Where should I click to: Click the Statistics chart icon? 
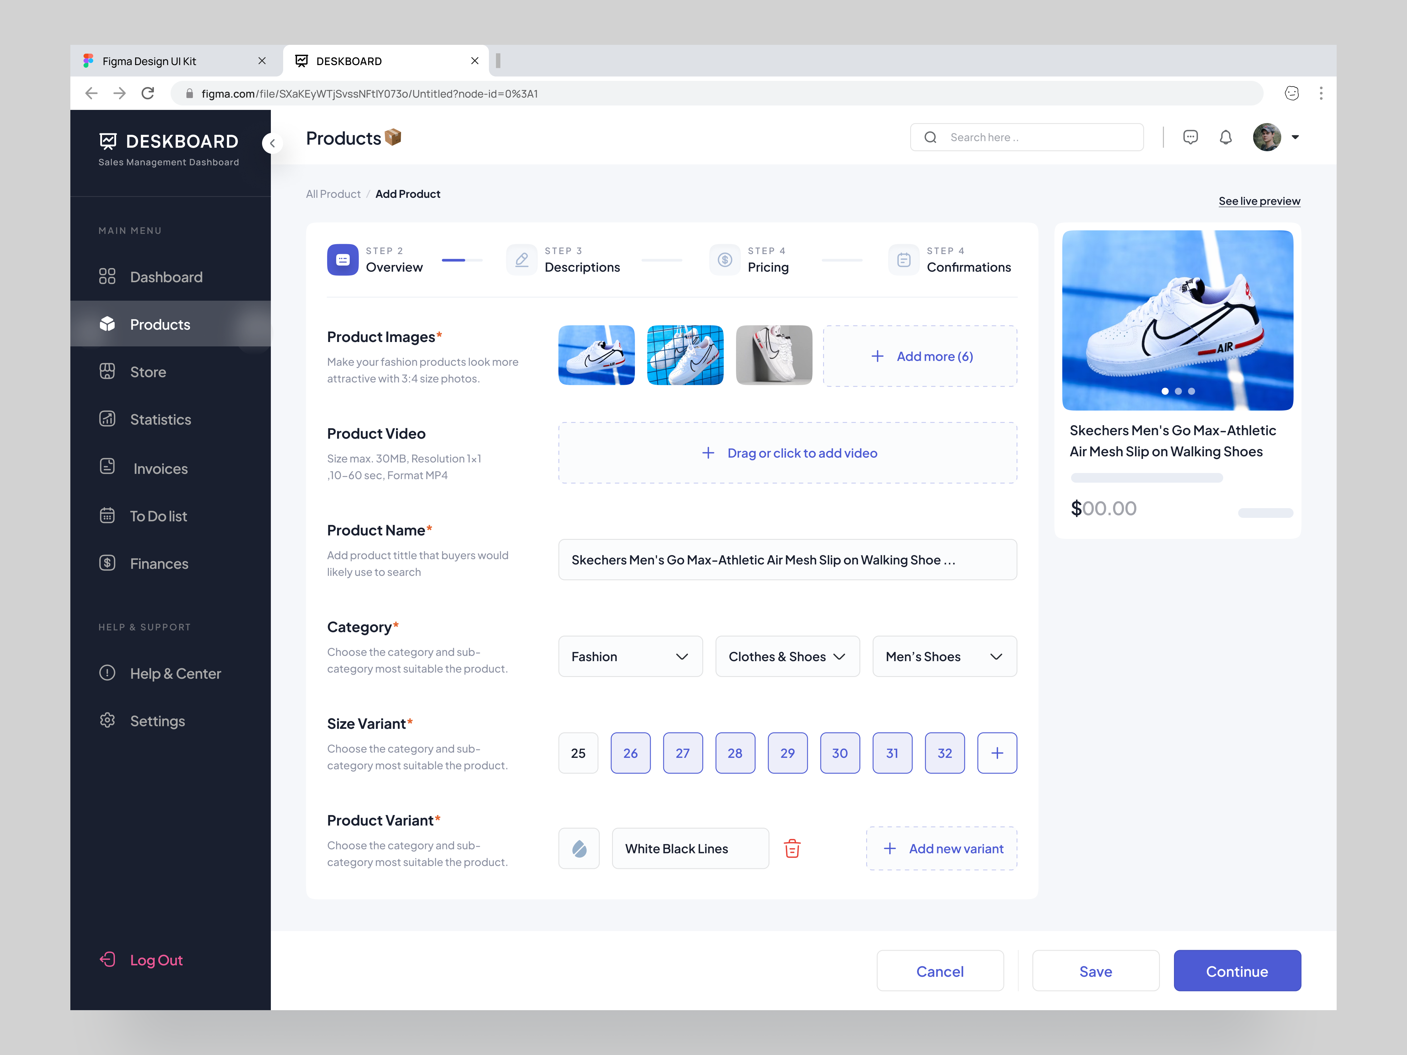point(107,419)
